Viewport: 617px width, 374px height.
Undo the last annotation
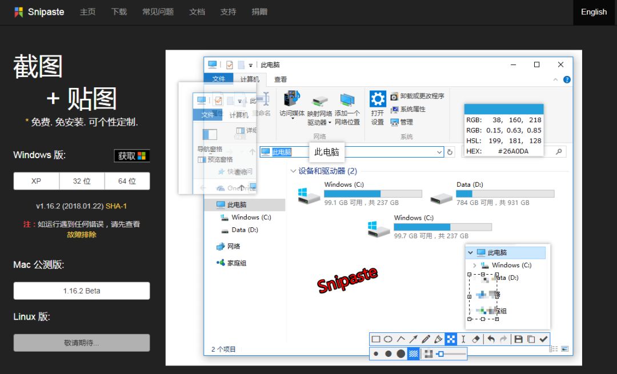click(x=491, y=339)
